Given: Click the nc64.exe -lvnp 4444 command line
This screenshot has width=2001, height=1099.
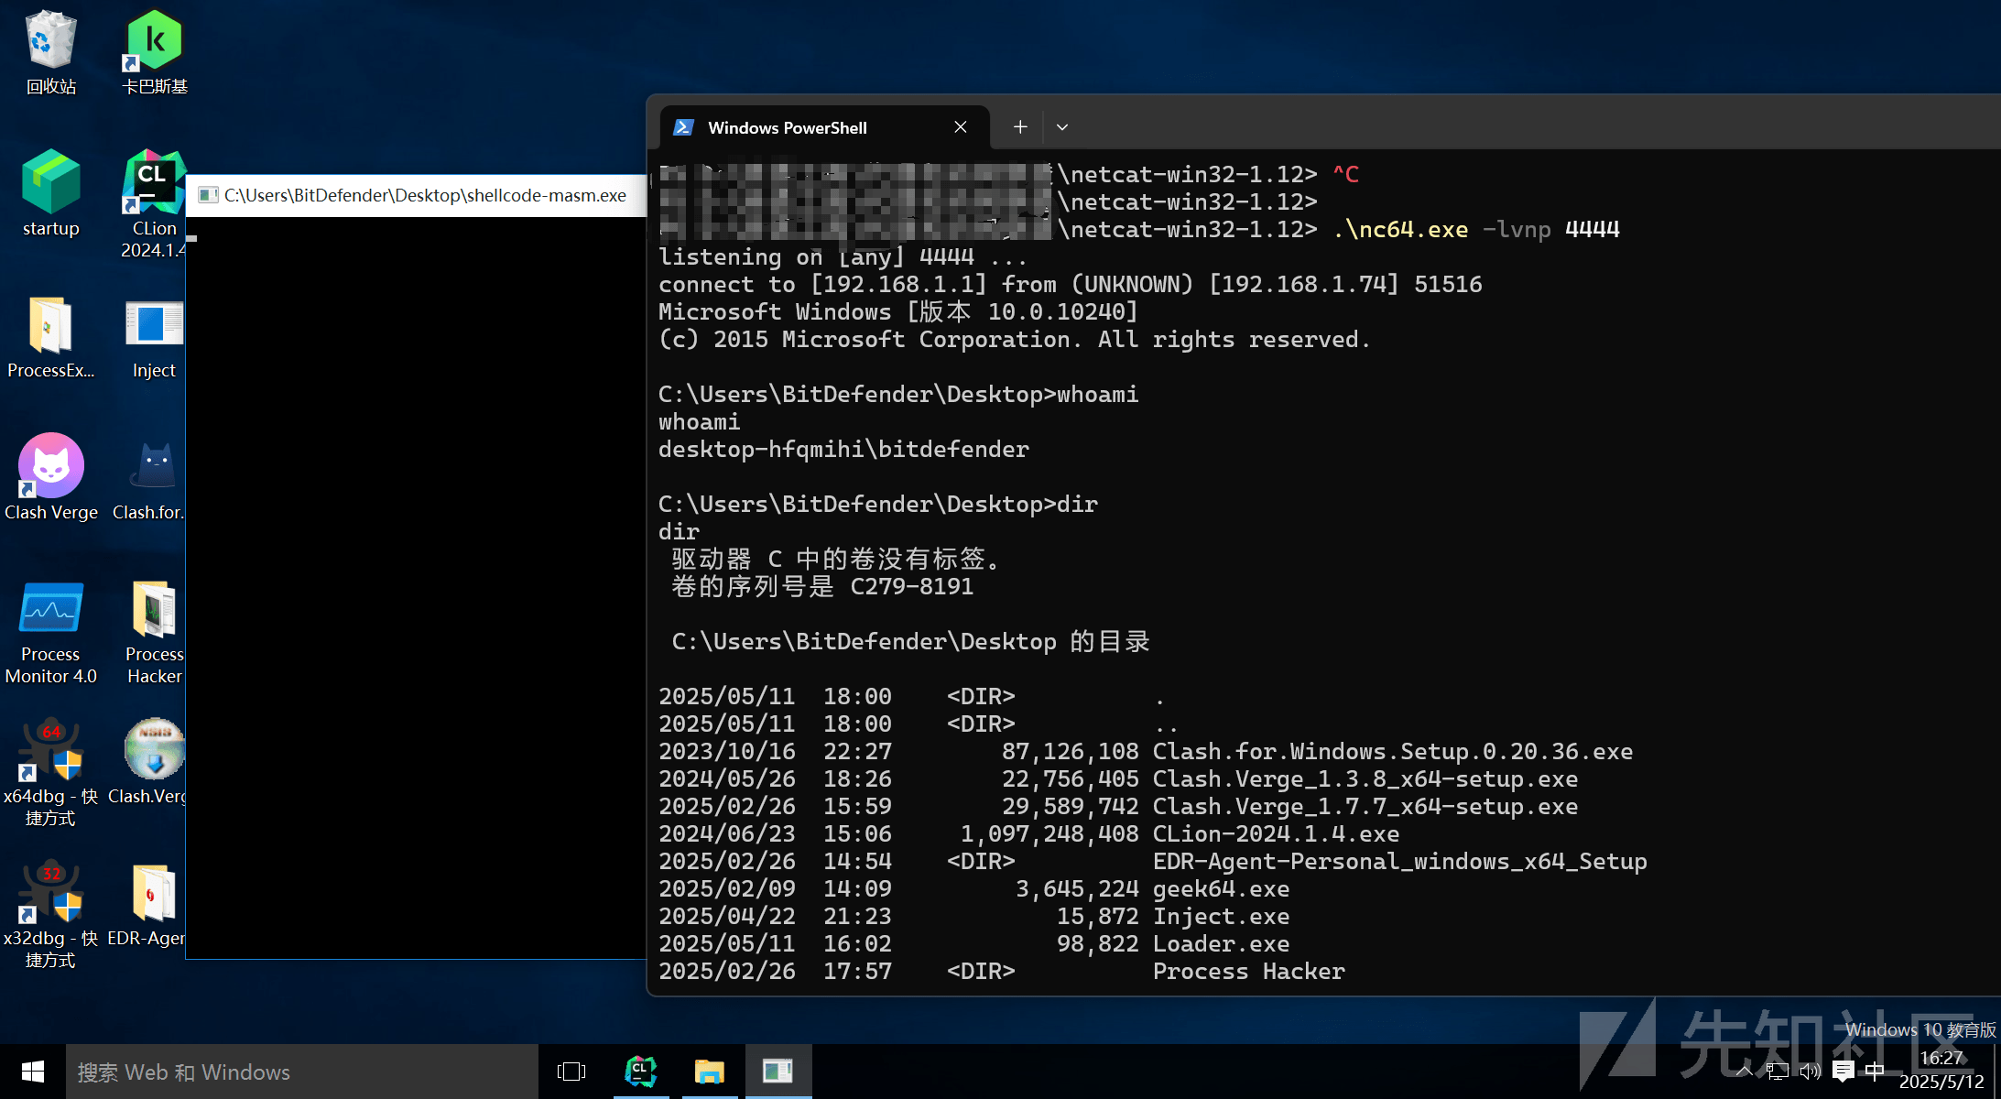Looking at the screenshot, I should pyautogui.click(x=1475, y=229).
